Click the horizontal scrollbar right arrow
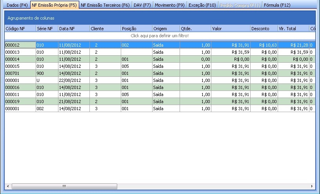This screenshot has height=194, width=320. [x=312, y=186]
